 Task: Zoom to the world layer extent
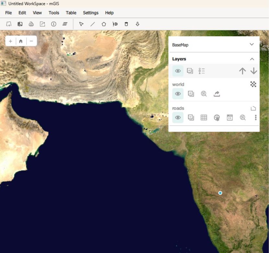point(204,94)
